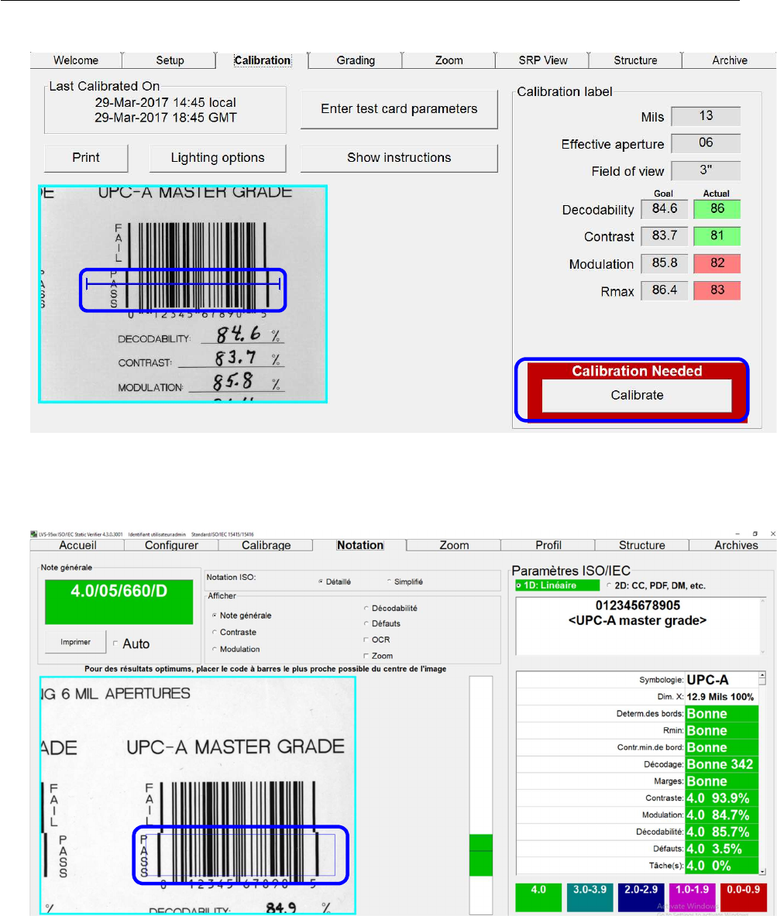Go to the SRP View tab

(542, 60)
